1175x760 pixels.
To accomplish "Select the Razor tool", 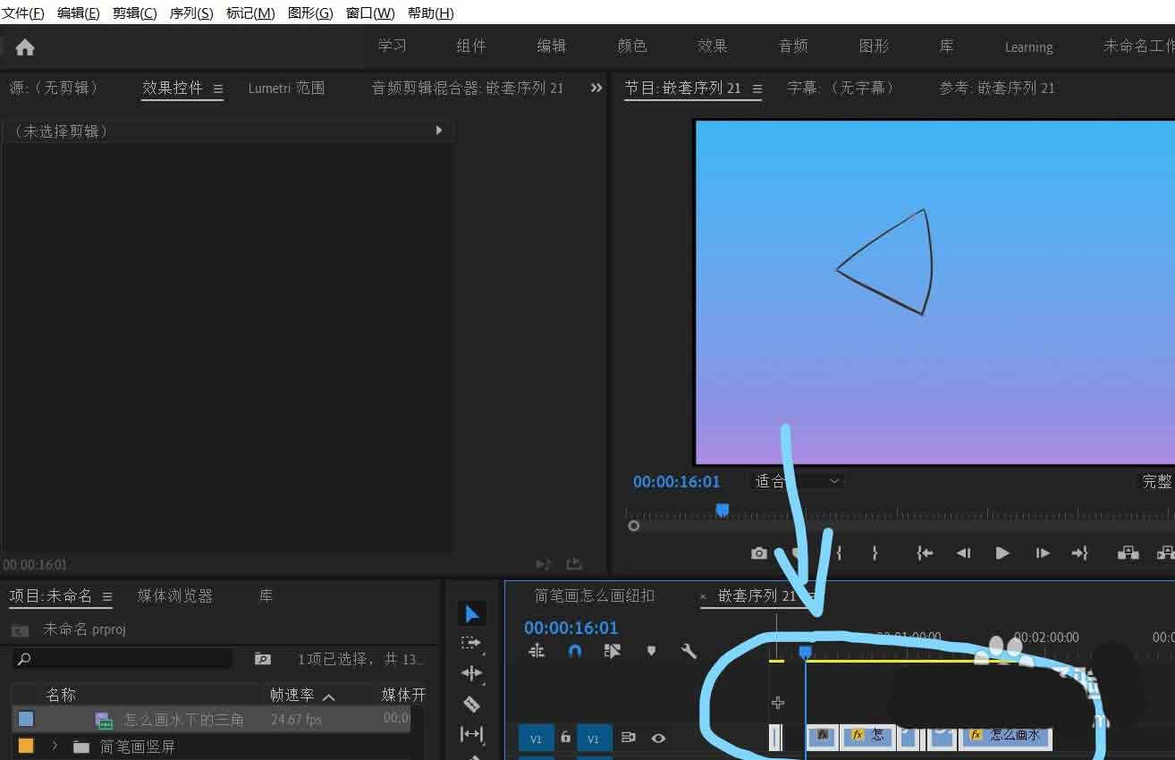I will [471, 704].
